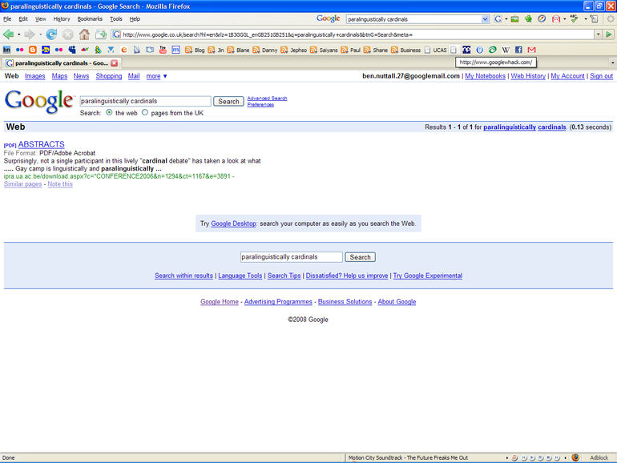Go to the Home page icon
Viewport: 617px width, 463px height.
pyautogui.click(x=84, y=34)
